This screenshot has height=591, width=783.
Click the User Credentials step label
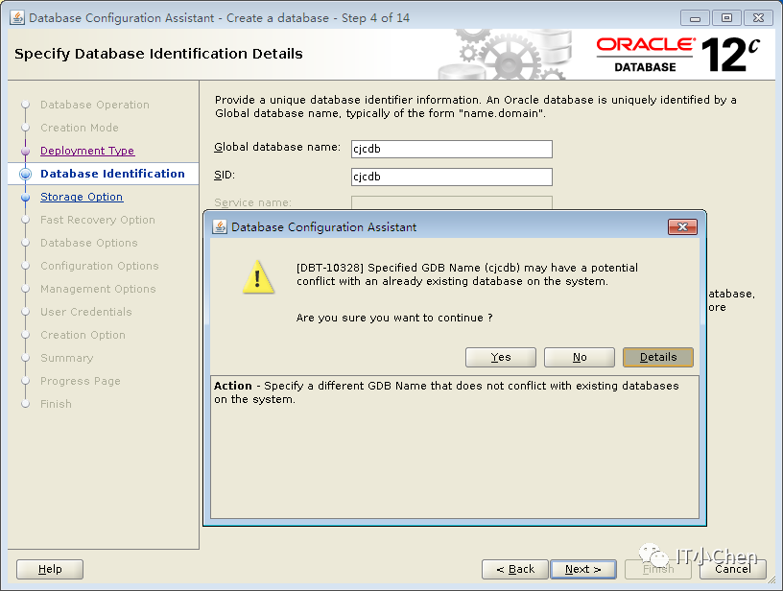coord(86,312)
